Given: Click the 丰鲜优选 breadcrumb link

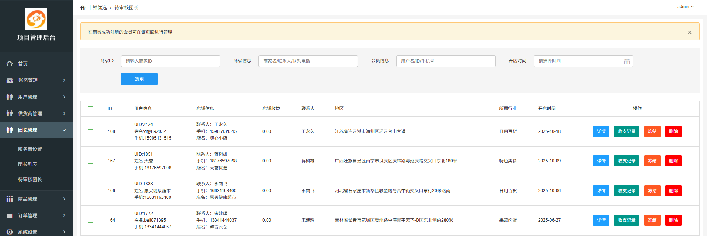Looking at the screenshot, I should tap(97, 7).
